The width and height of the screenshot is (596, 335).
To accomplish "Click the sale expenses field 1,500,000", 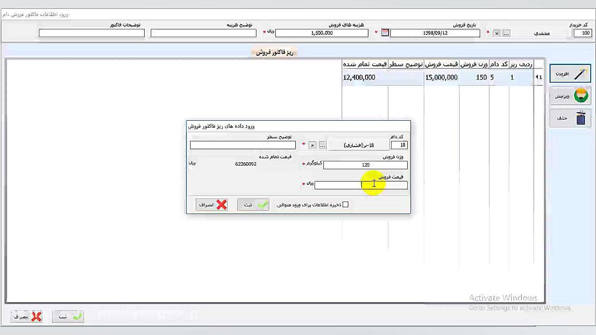I will coord(321,33).
